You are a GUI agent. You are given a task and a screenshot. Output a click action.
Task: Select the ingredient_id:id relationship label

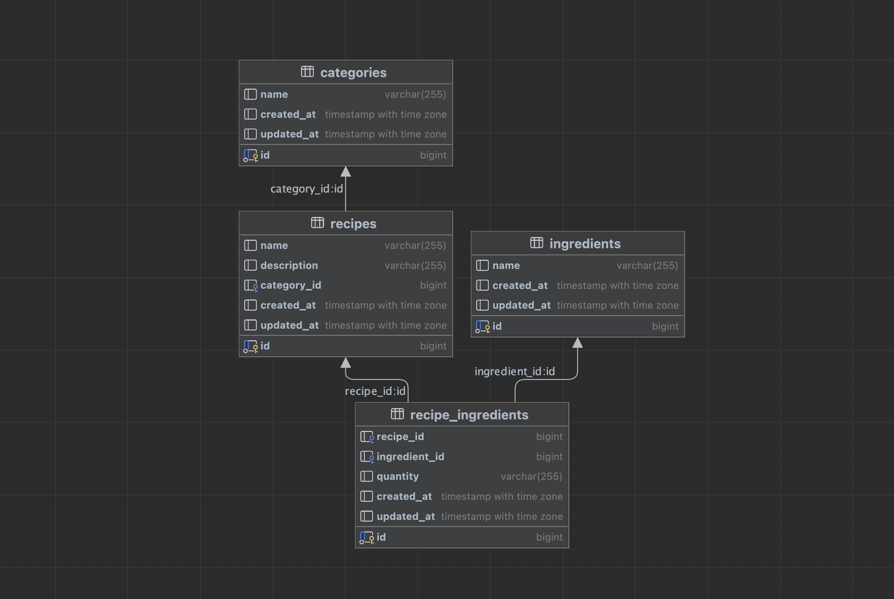pos(514,371)
